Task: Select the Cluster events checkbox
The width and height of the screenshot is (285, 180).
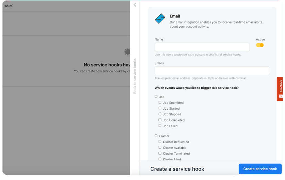Action: [x=156, y=136]
